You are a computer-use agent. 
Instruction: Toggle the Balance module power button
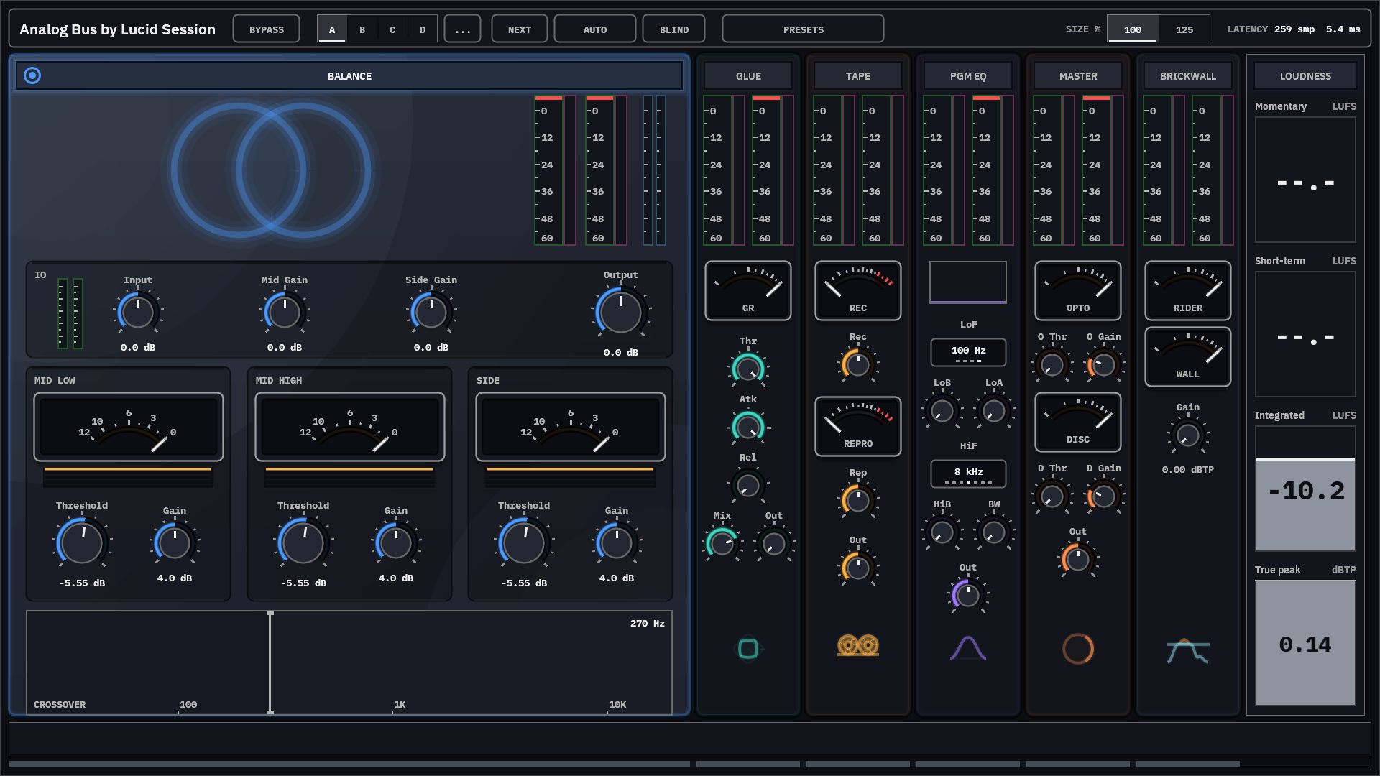pos(32,75)
